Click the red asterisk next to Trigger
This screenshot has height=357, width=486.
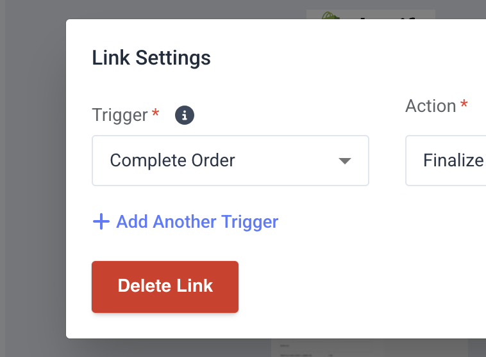(x=156, y=113)
